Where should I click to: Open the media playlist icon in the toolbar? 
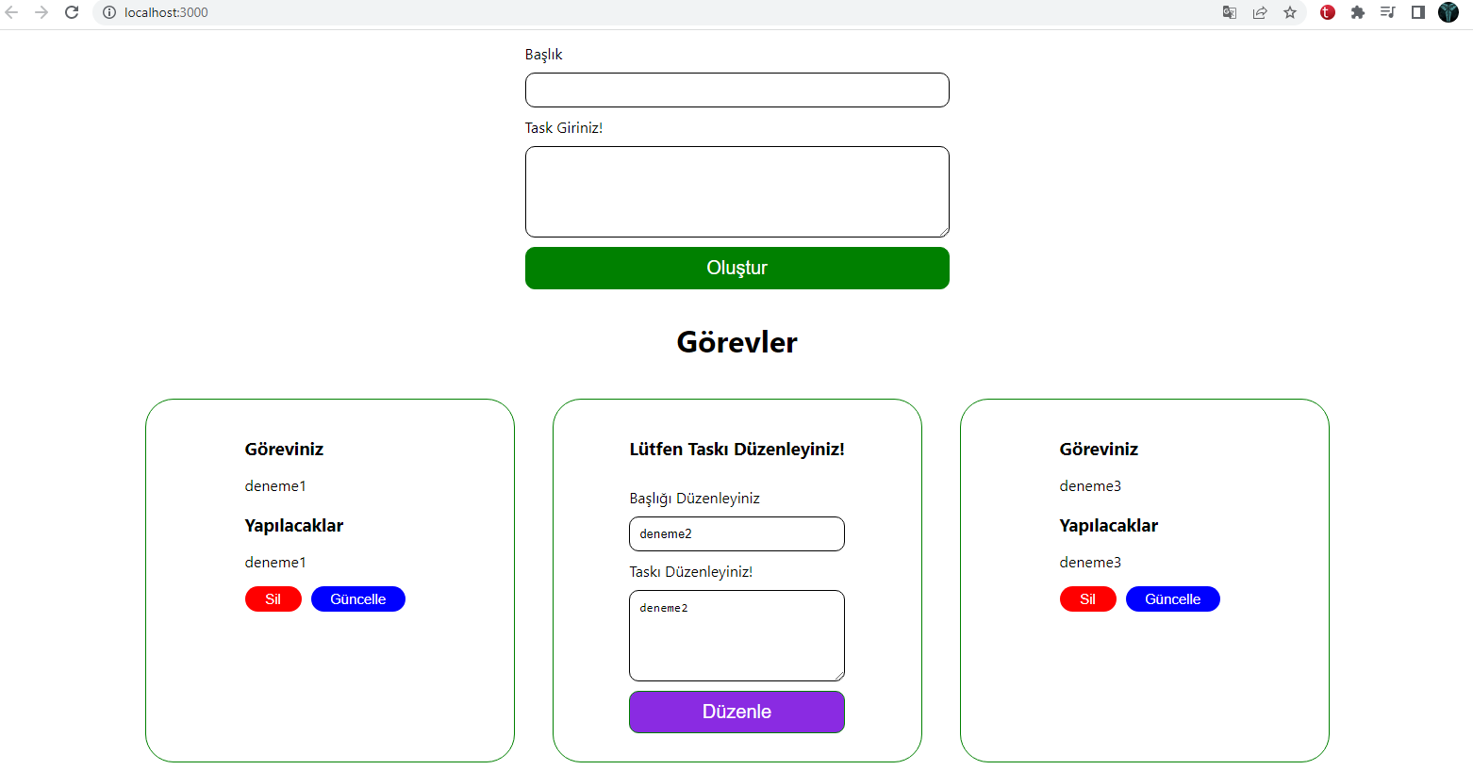[1387, 12]
